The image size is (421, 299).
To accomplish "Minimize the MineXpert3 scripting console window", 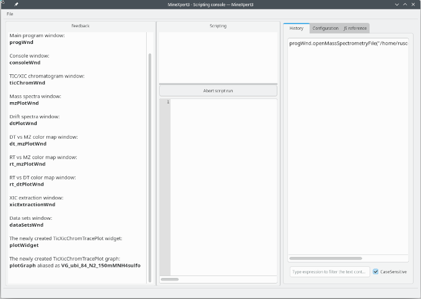I will click(x=396, y=4).
